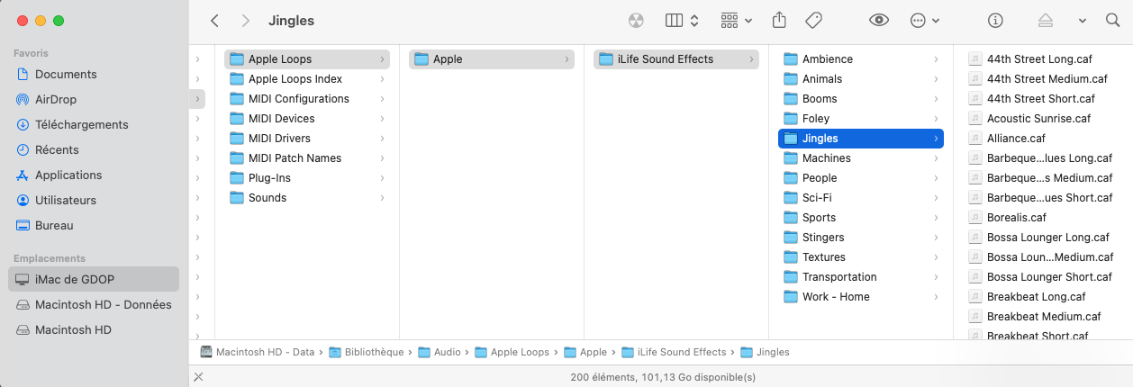Expand the Apple folder chevron
The height and width of the screenshot is (387, 1133).
(567, 59)
